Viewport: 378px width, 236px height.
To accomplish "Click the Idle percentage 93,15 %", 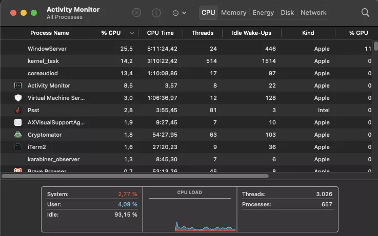I will 126,214.
